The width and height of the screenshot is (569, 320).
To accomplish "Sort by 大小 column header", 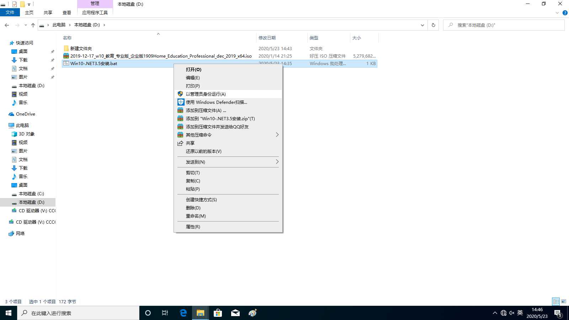I will [364, 38].
